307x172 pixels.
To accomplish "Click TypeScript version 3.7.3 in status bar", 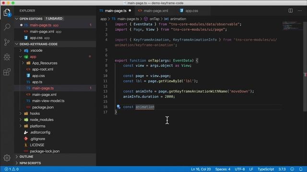I will (282, 169).
